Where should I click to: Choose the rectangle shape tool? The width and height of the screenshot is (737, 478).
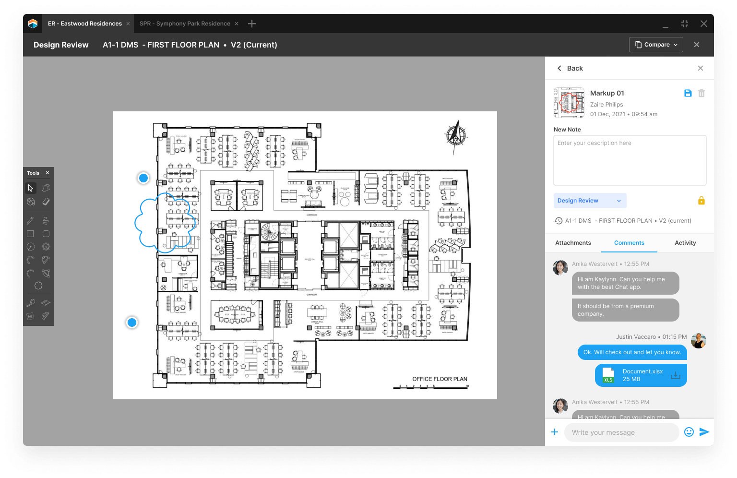point(30,234)
